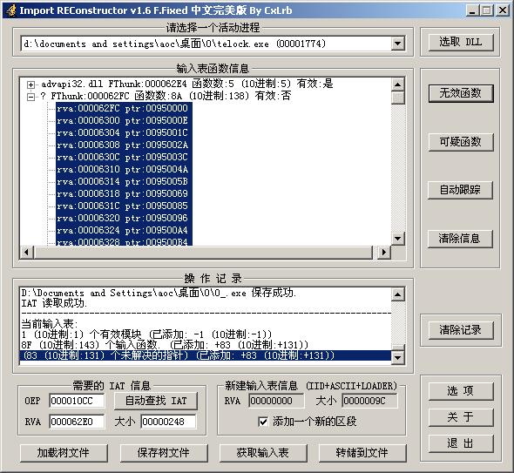514x473 pixels.
Task: Select row rva:00006314 ptr:0095005B
Action: pos(124,181)
